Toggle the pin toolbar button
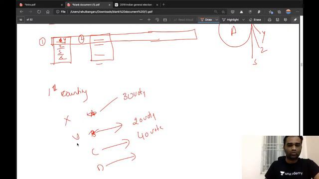Screen dimensions: 319x179 295,20
